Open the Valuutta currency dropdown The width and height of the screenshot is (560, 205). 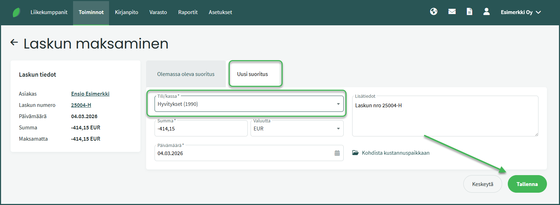296,129
